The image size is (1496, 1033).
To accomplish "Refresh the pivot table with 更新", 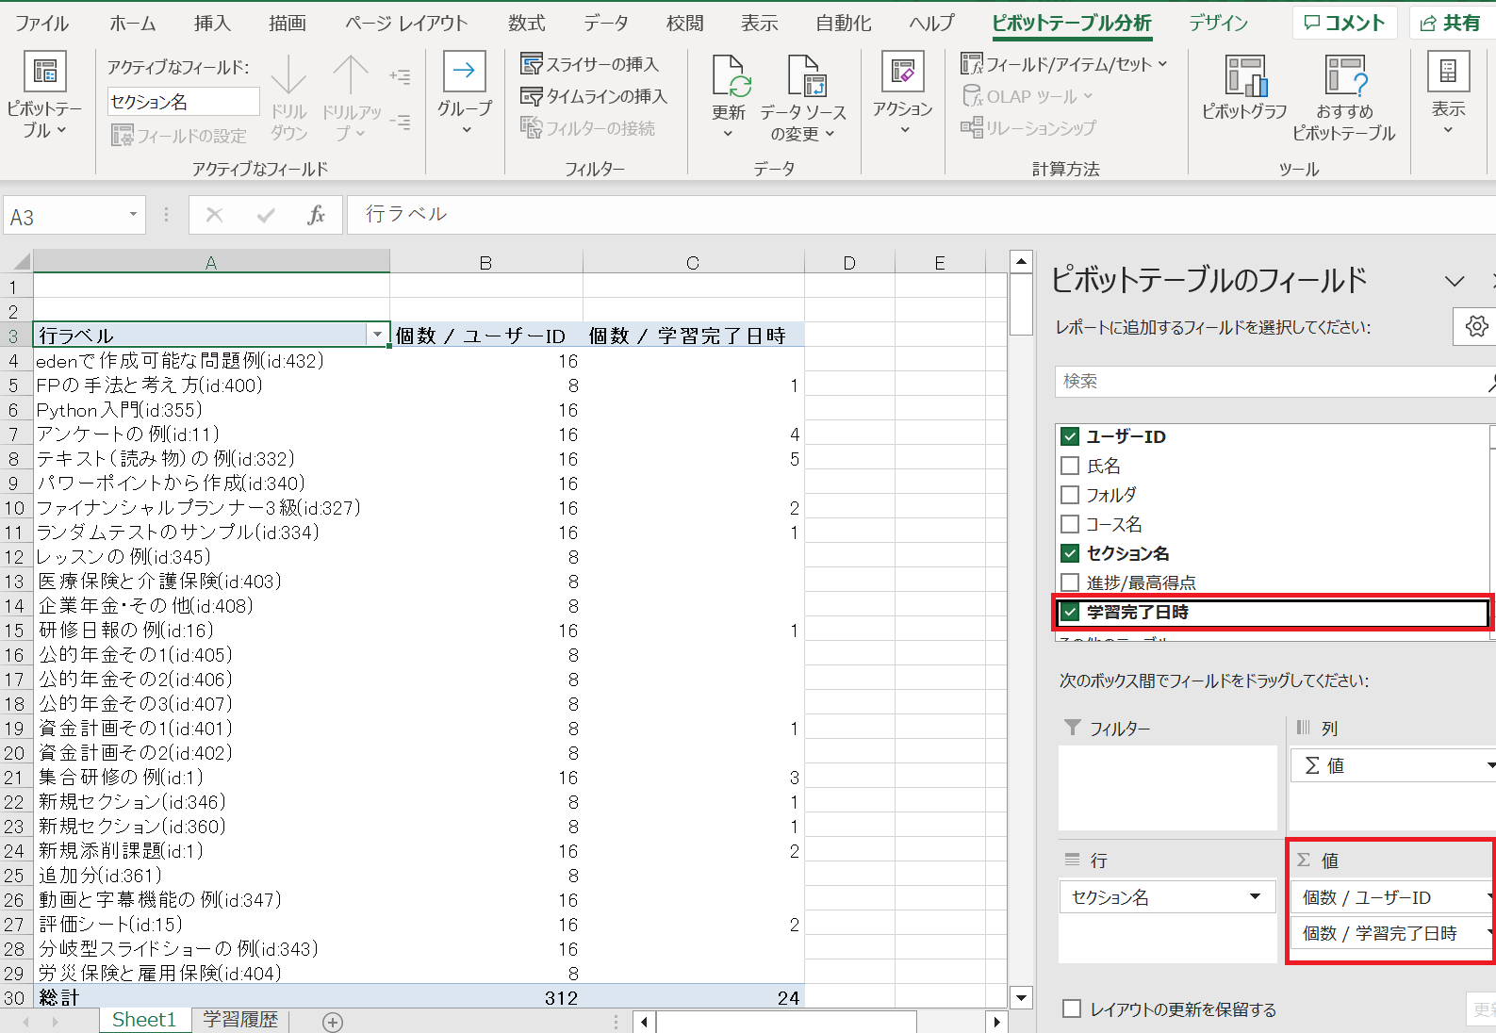I will (729, 97).
